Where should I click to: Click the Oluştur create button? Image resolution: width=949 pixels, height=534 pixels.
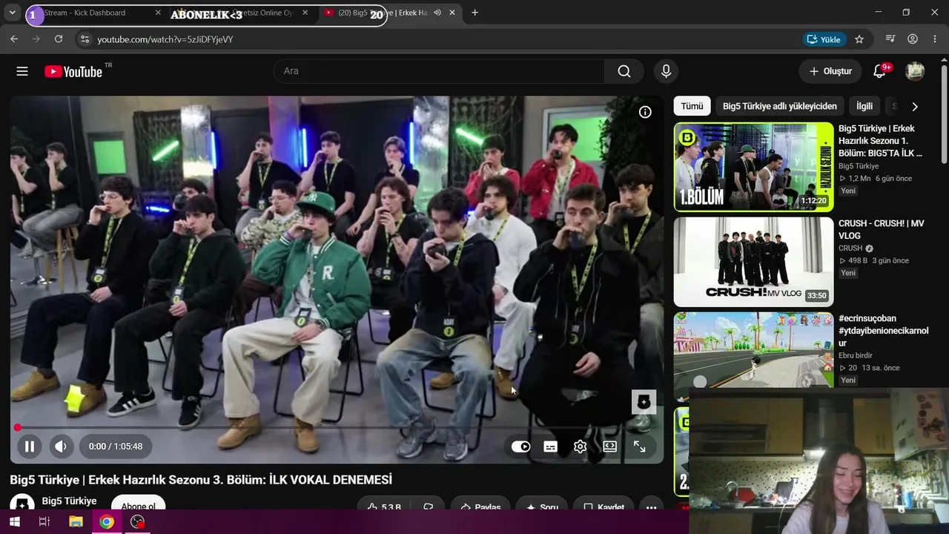[x=830, y=71]
